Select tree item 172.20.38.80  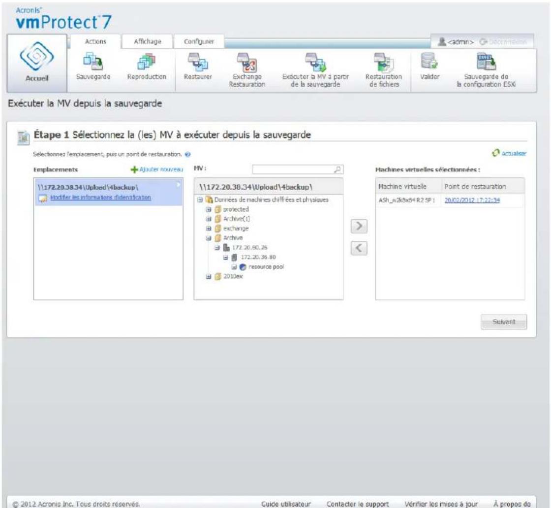pos(258,257)
